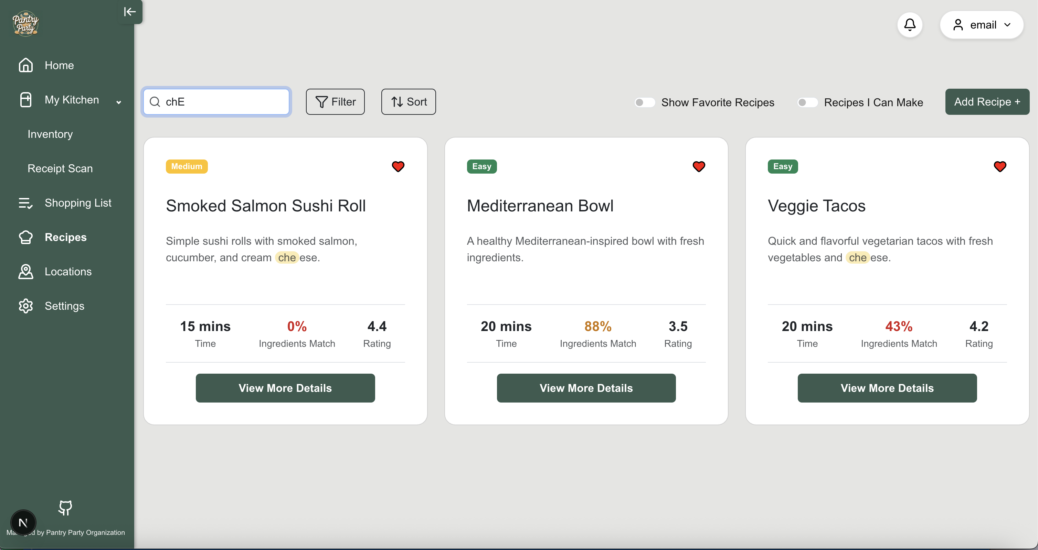This screenshot has height=550, width=1038.
Task: Click the My Kitchen fridge icon
Action: [x=26, y=99]
